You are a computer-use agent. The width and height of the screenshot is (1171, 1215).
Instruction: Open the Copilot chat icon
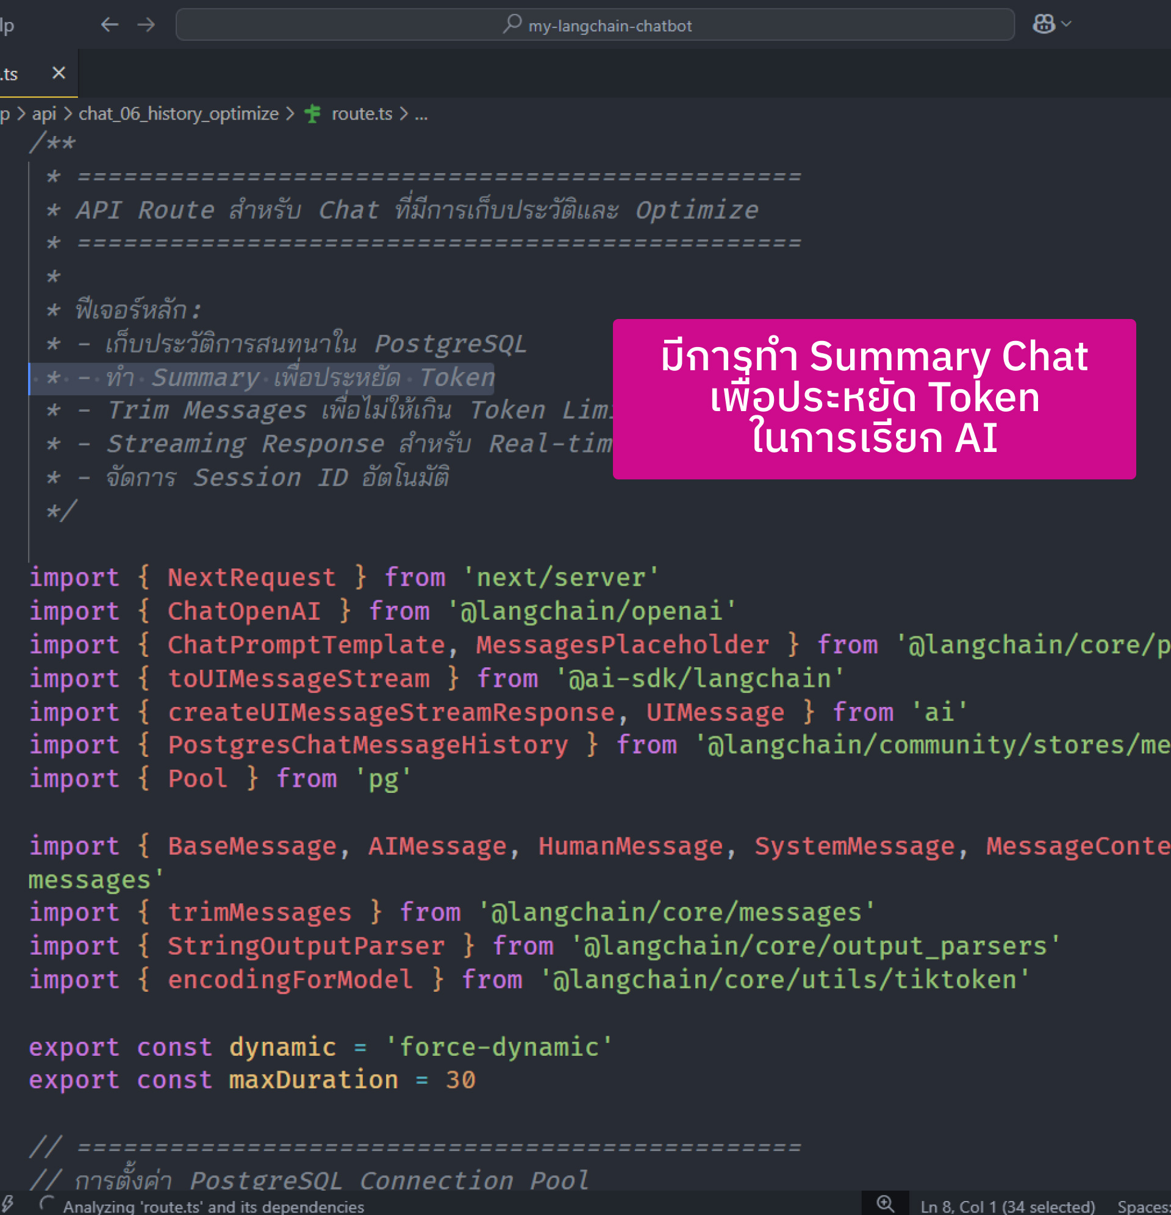[1044, 24]
